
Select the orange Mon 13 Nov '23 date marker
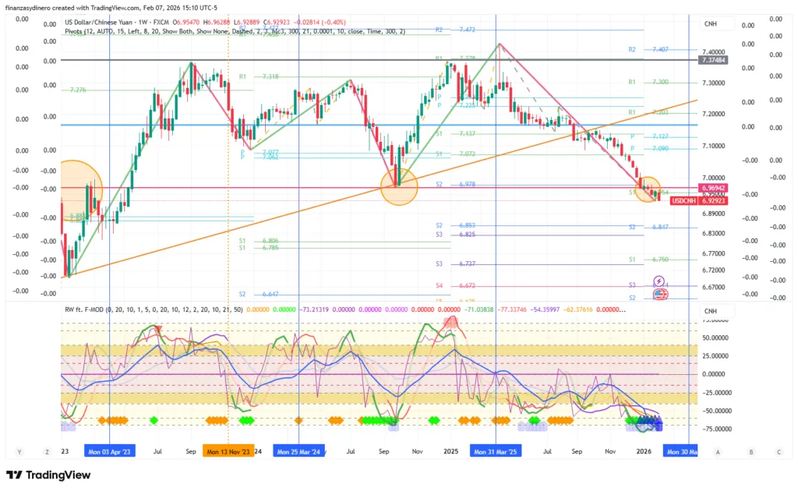point(228,451)
